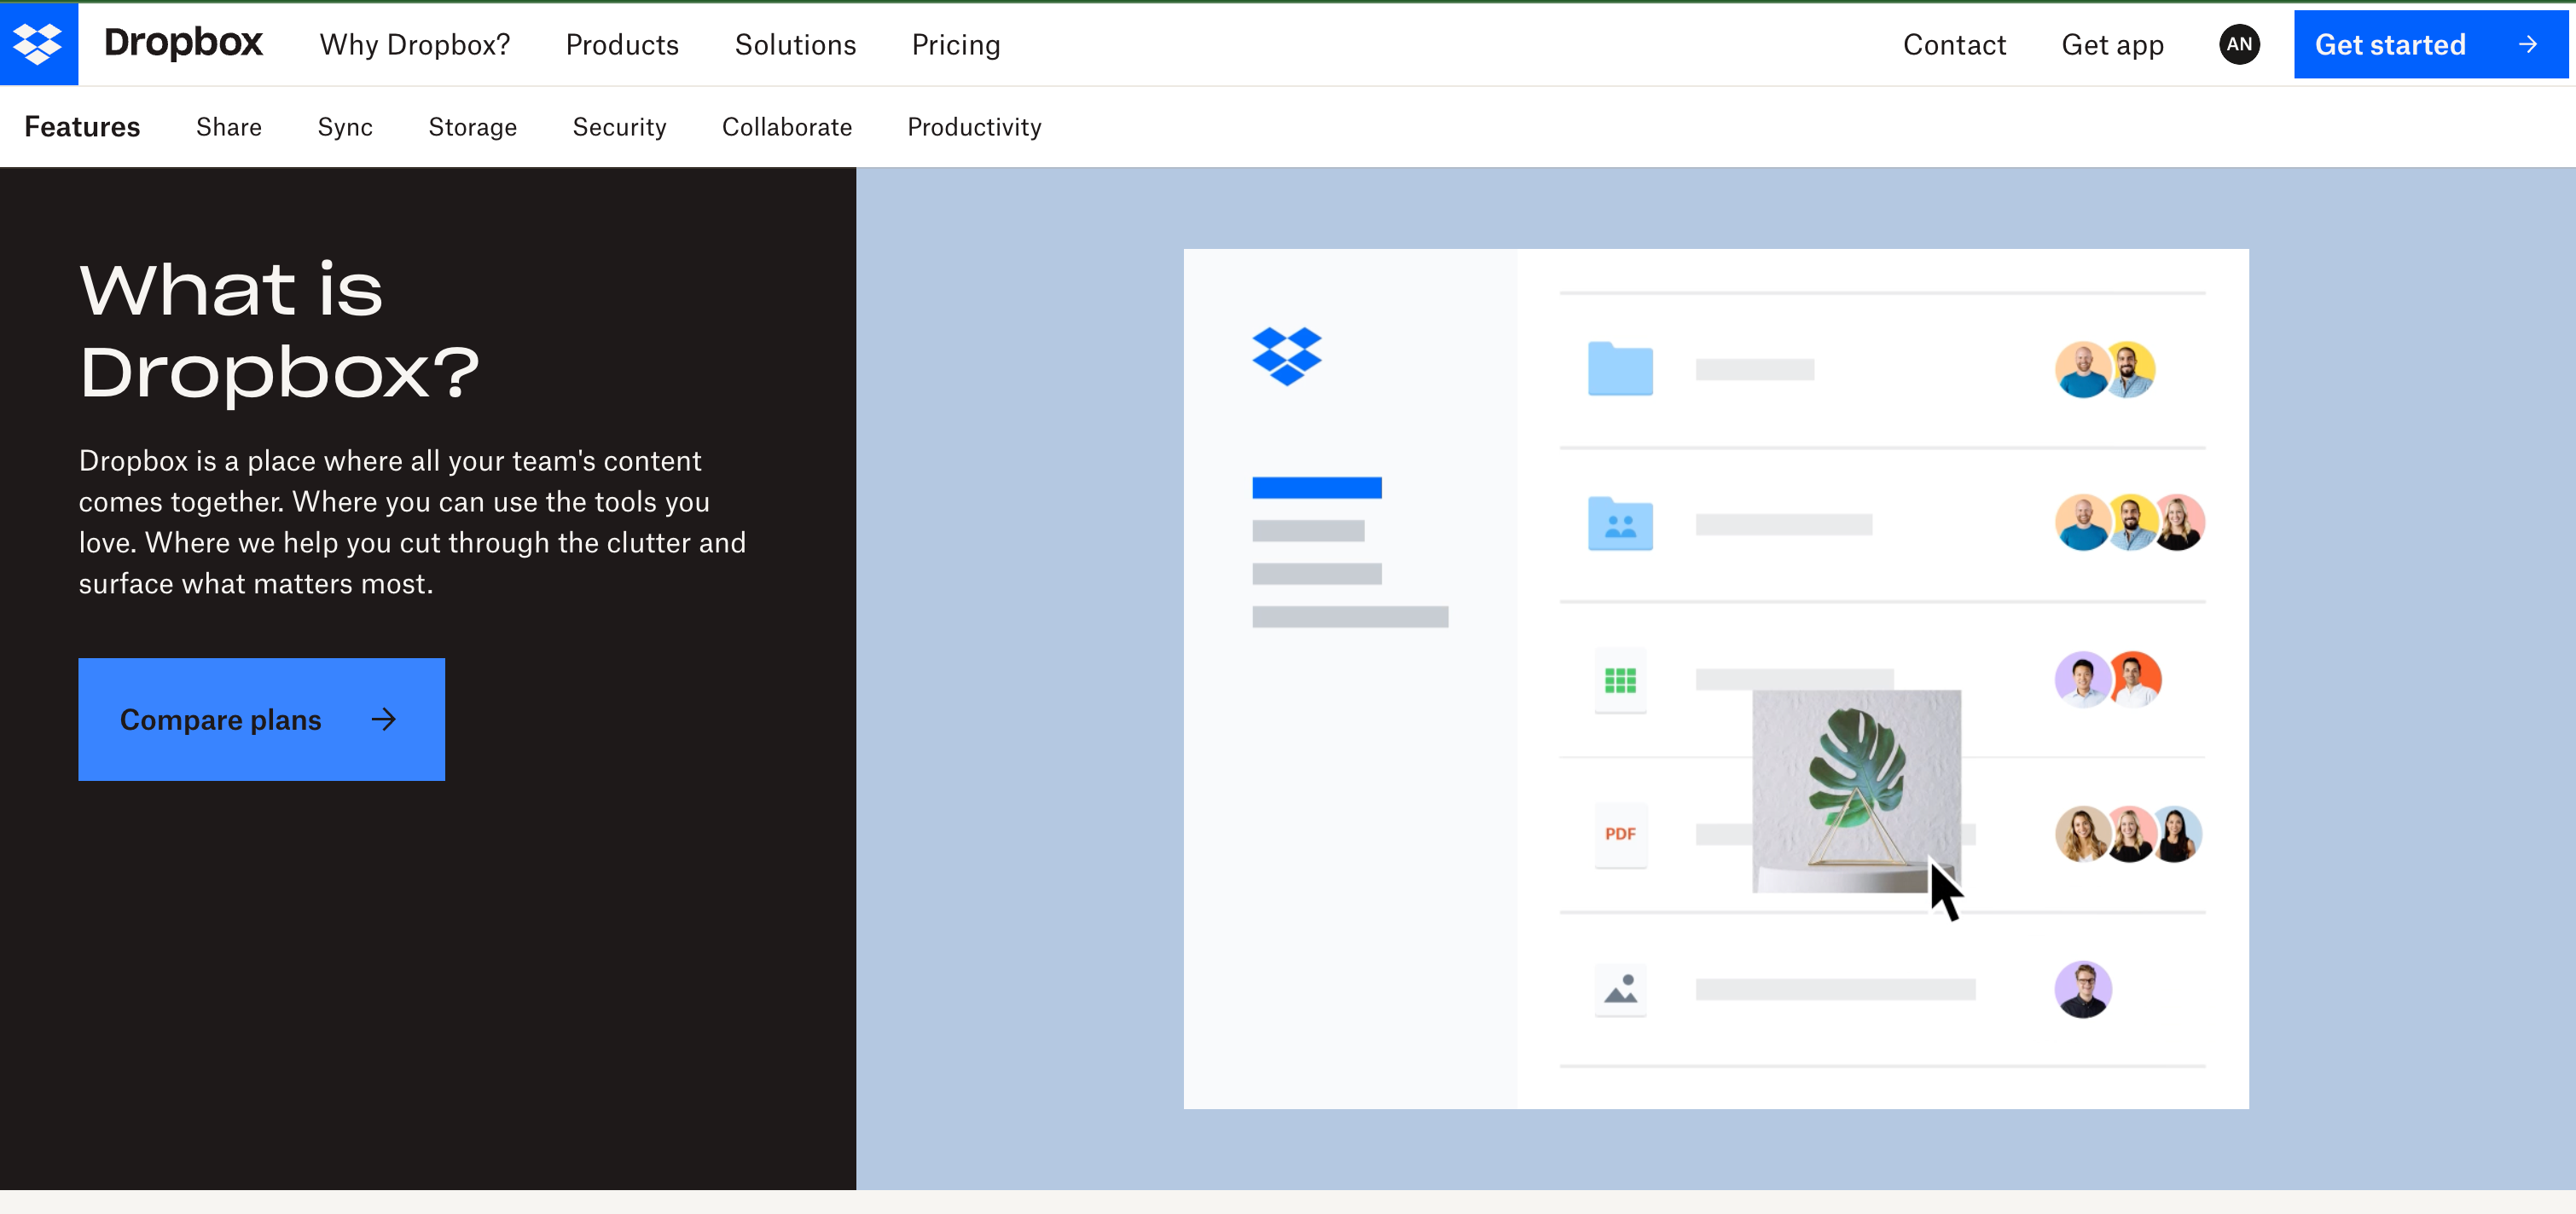The width and height of the screenshot is (2576, 1214).
Task: Click the image file icon in bottom row
Action: 1620,989
